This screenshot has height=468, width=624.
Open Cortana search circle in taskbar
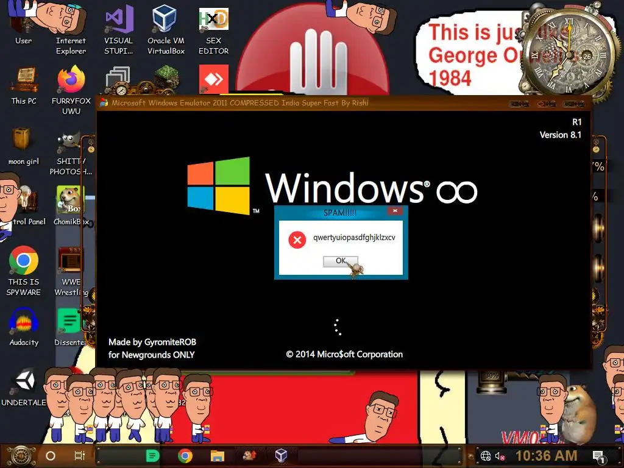click(x=51, y=456)
